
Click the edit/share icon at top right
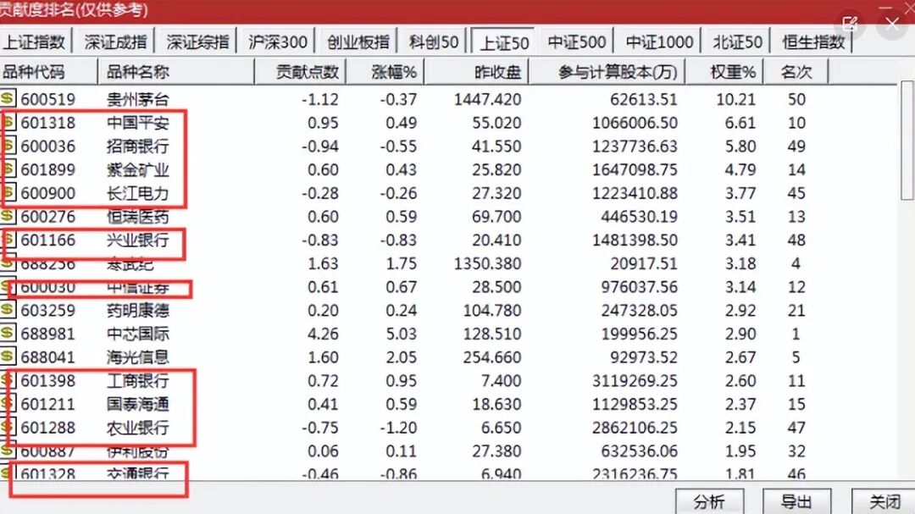pyautogui.click(x=850, y=24)
